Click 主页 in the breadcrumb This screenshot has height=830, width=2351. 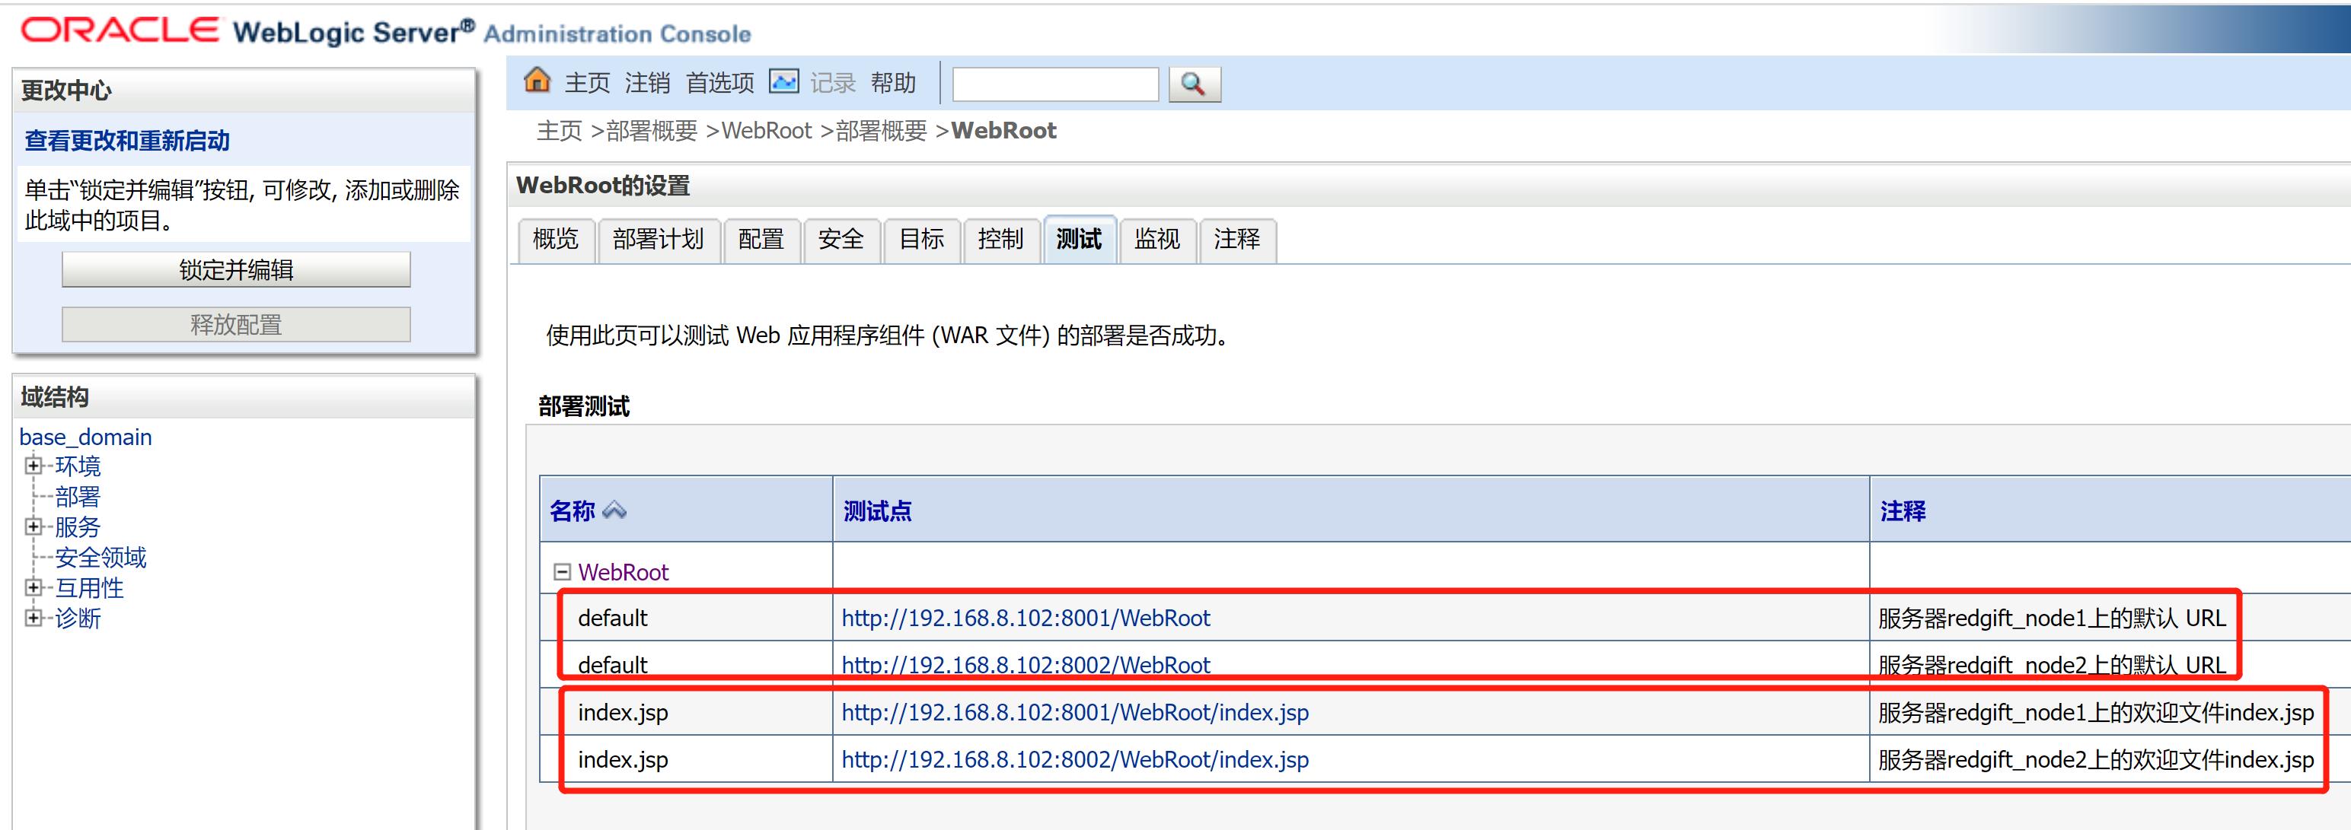pos(560,132)
